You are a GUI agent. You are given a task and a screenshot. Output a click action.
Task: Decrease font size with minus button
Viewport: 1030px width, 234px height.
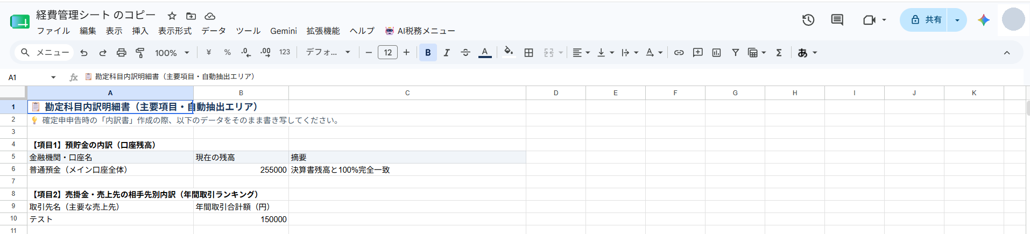pyautogui.click(x=369, y=53)
